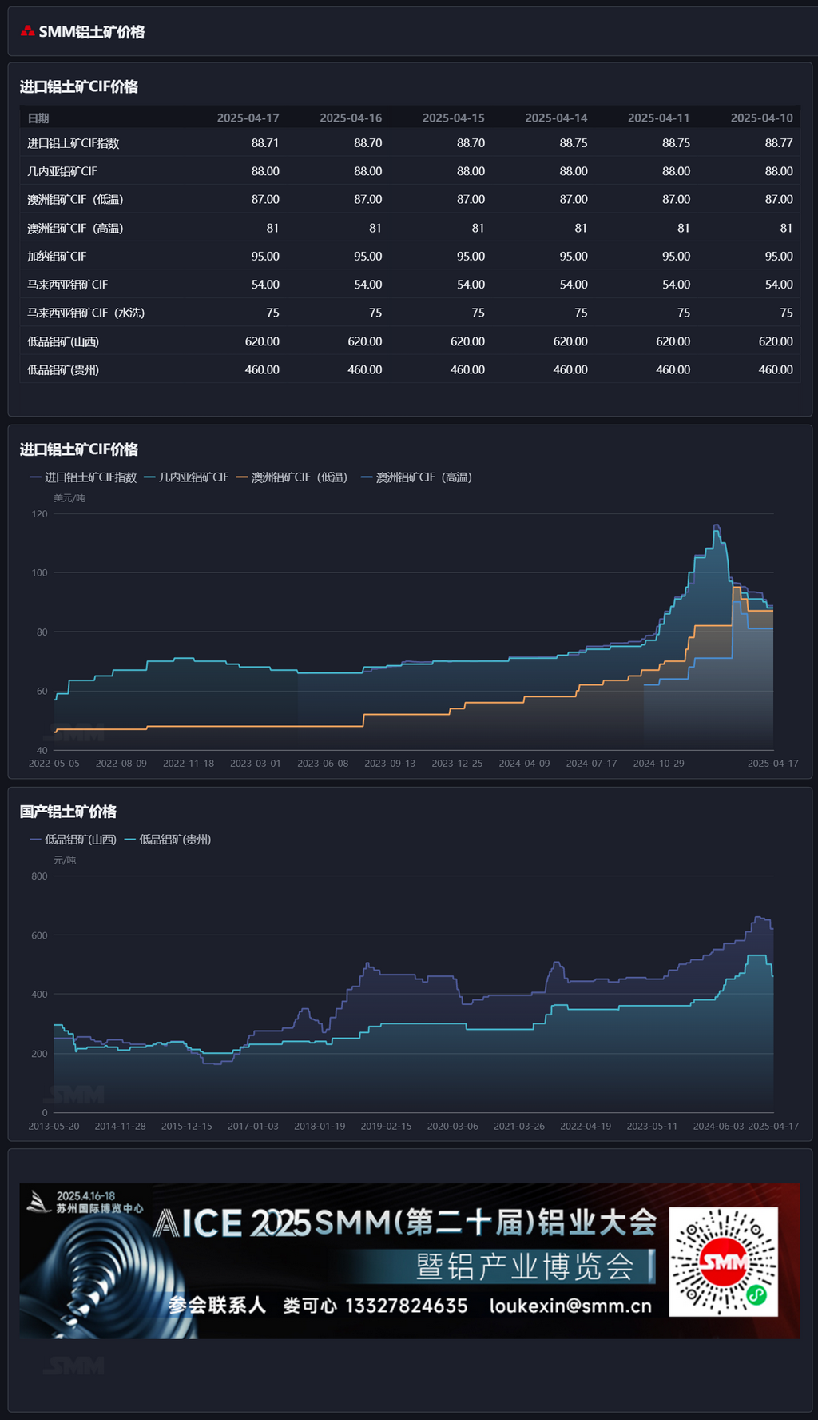Viewport: 818px width, 1420px height.
Task: Click the 2020-03-06 x-axis label on domestic chart
Action: tap(452, 1126)
